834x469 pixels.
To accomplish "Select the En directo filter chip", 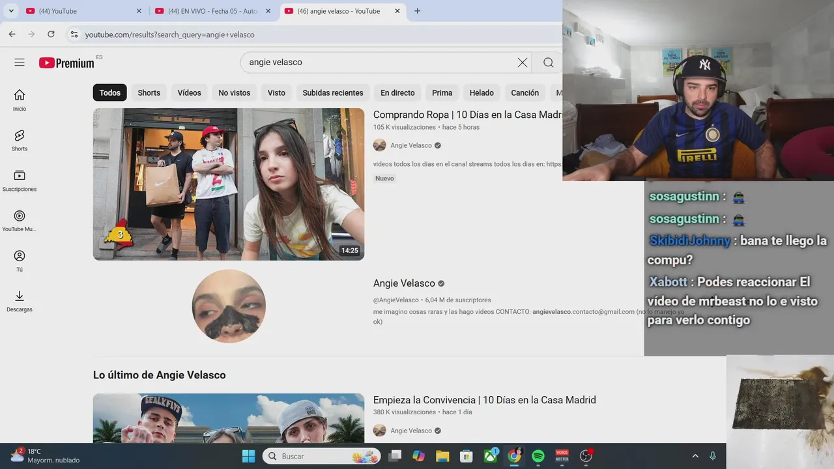I will coord(397,92).
